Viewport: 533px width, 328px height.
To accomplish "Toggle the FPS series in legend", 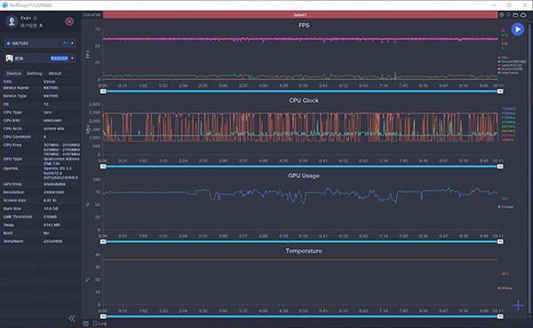I will click(503, 58).
